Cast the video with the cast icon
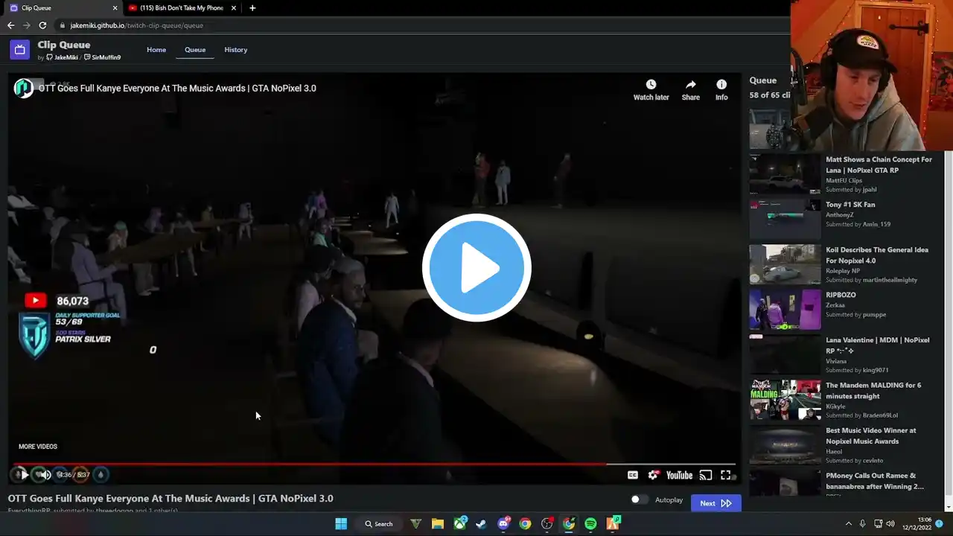Viewport: 953px width, 536px height. (x=706, y=475)
